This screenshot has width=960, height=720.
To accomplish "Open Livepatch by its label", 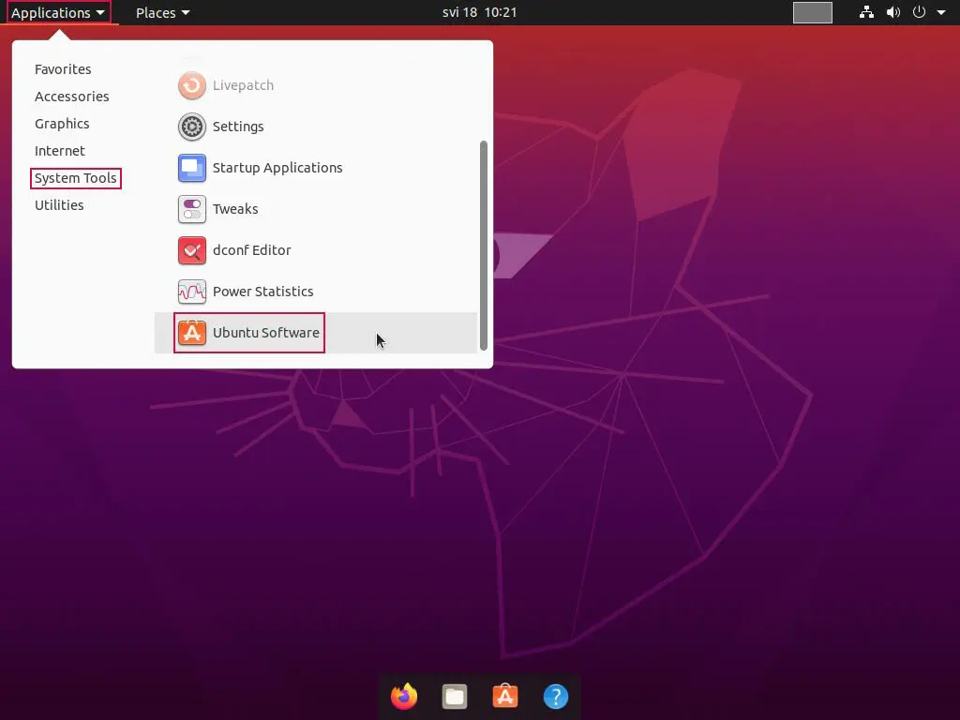I will click(243, 85).
